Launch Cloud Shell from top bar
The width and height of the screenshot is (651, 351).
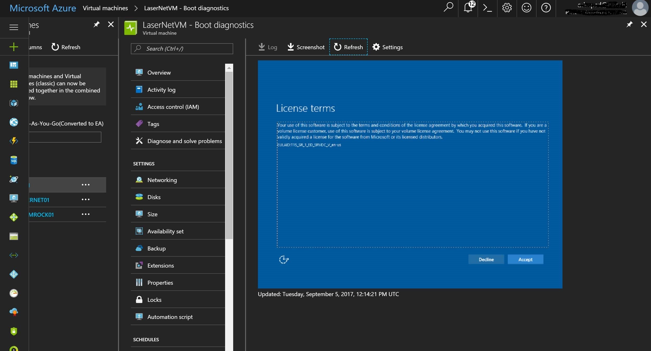point(487,8)
